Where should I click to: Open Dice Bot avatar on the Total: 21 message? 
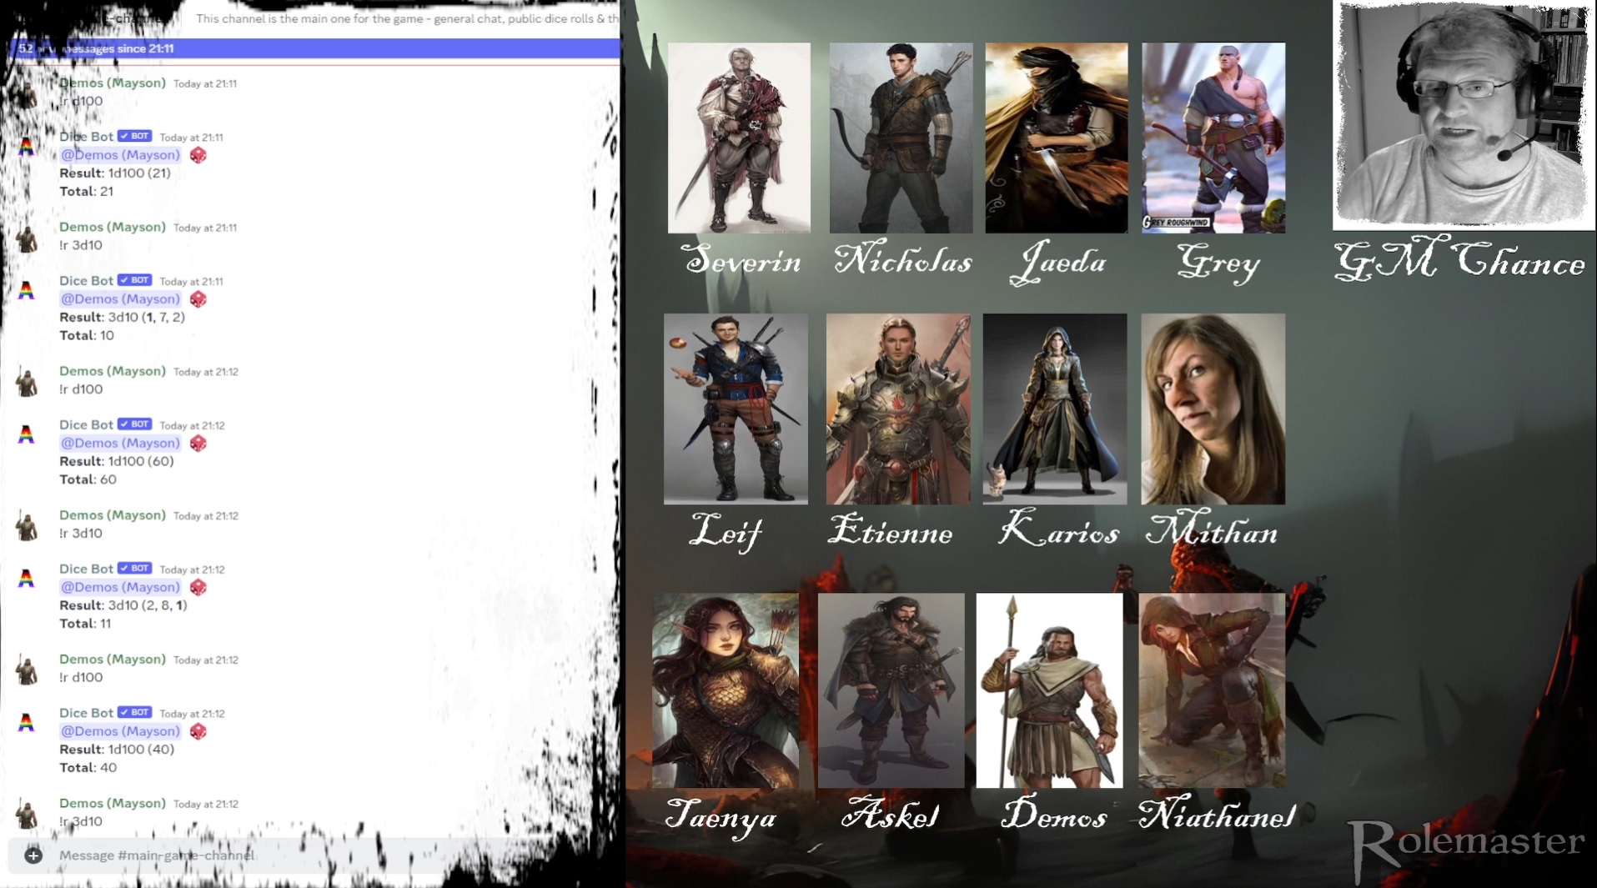[27, 148]
